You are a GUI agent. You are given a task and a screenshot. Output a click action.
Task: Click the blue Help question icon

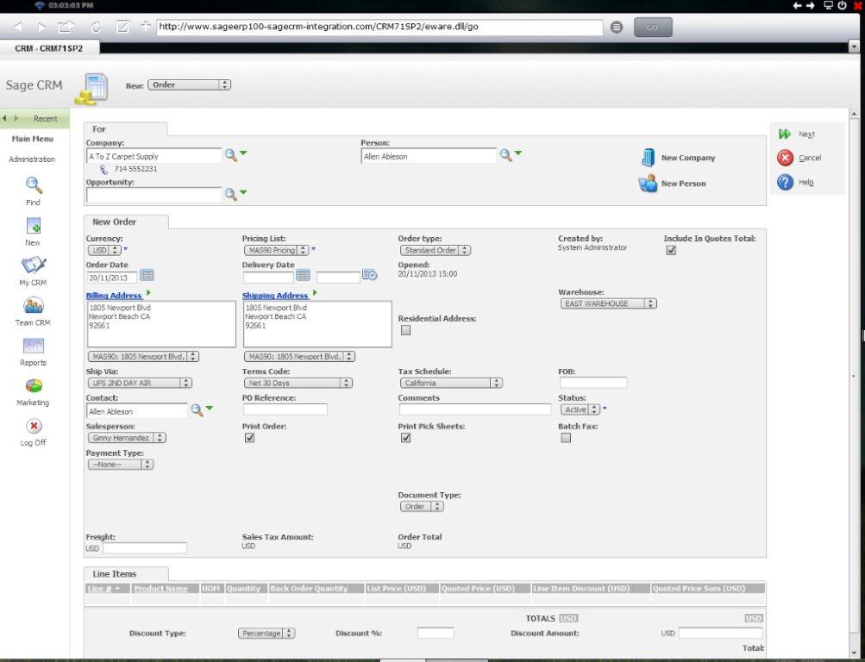click(x=785, y=183)
